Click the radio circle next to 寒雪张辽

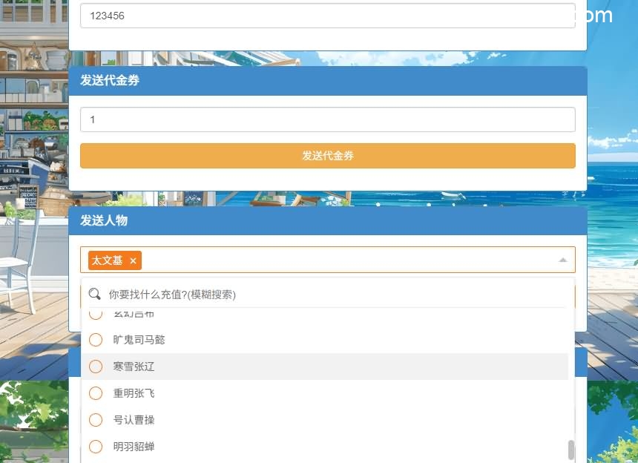click(x=96, y=367)
